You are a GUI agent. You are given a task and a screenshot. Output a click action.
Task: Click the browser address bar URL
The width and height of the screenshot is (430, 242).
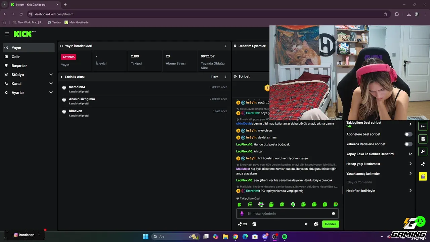(54, 14)
